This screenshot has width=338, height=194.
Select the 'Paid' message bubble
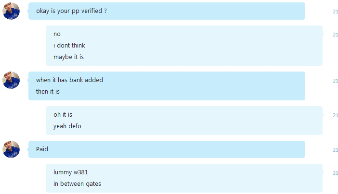coord(167,149)
